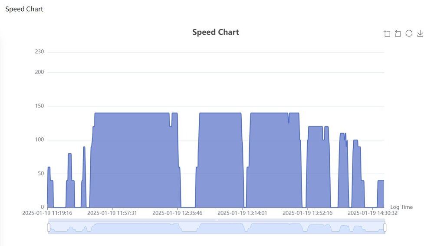
Task: Click the '2025-01-19 13:14:01' axis label
Action: pyautogui.click(x=242, y=213)
